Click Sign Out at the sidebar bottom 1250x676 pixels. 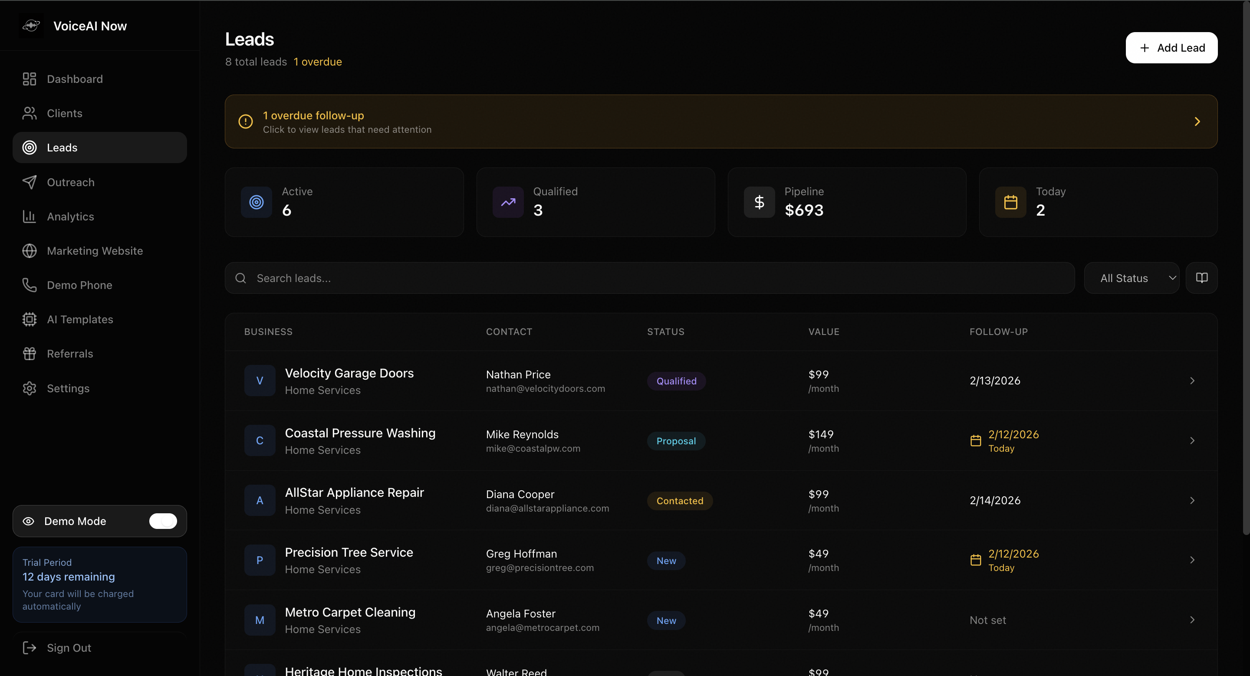(69, 648)
